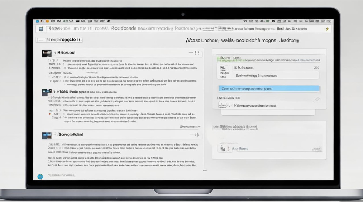This screenshot has height=202, width=363.
Task: Click the dark square icon in the address toolbar
Action: pos(41,29)
